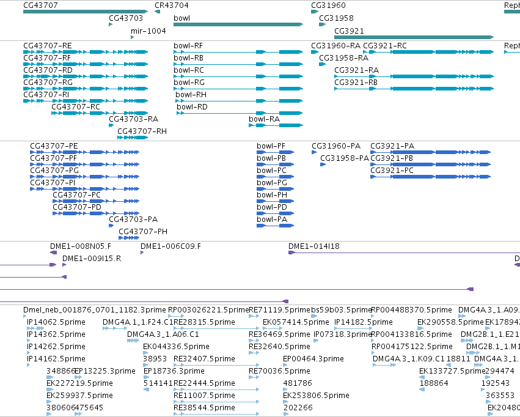Select the CG31958 gene label
The image size is (520, 417).
pyautogui.click(x=336, y=18)
